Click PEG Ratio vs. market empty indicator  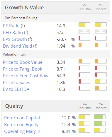tap(101, 31)
